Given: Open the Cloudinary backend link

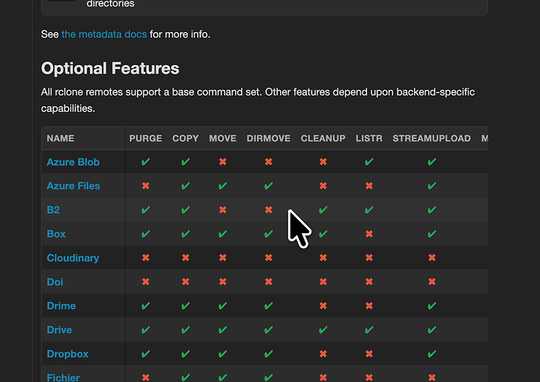Looking at the screenshot, I should click(73, 258).
